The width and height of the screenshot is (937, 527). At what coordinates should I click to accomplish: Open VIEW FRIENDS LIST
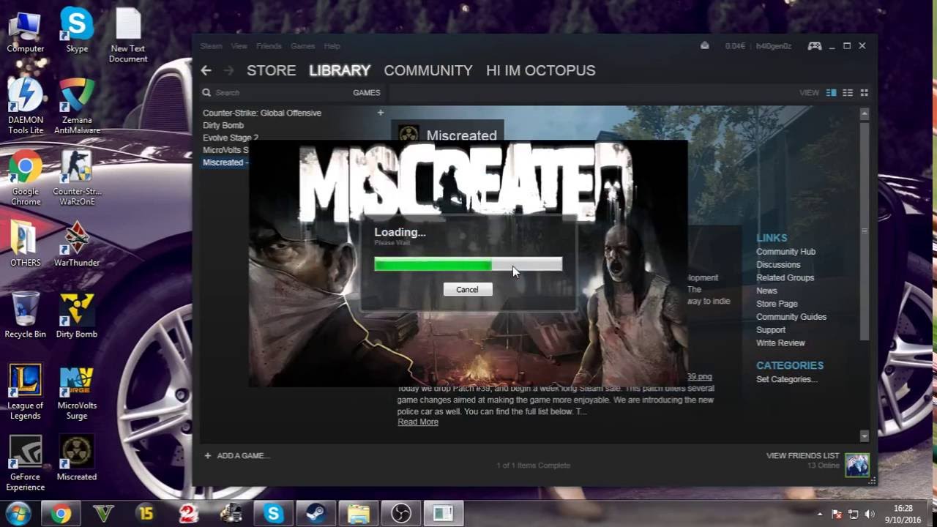[x=802, y=456]
